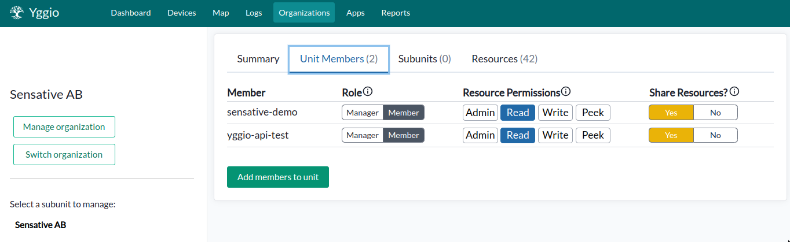Switch to the Subunits (0) tab
This screenshot has width=790, height=242.
click(x=425, y=59)
